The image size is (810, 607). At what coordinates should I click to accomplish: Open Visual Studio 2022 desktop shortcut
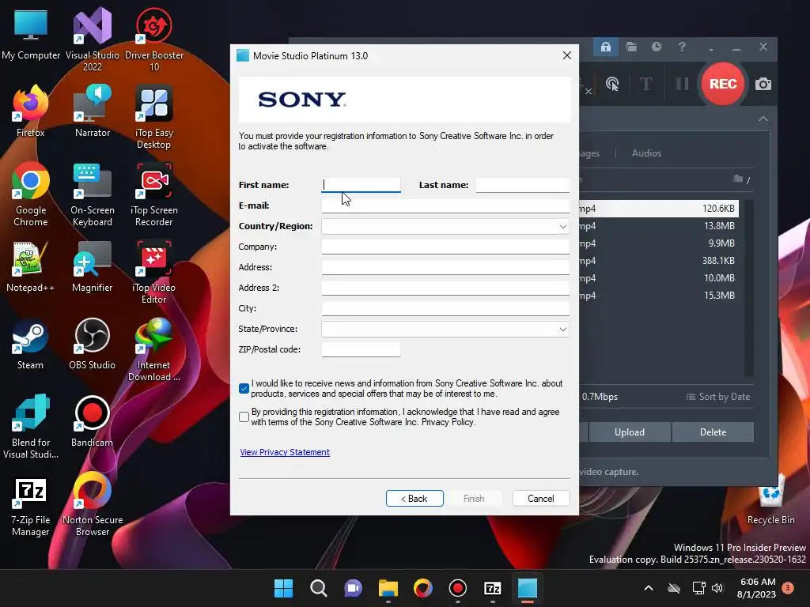(92, 38)
